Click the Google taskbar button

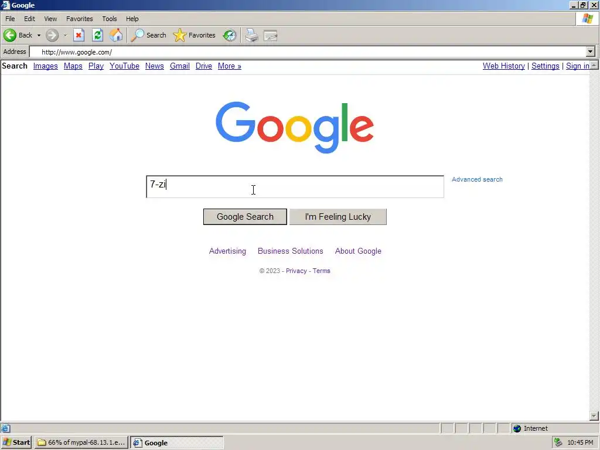click(x=177, y=442)
